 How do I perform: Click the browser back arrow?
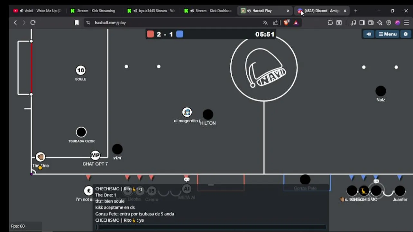(15, 23)
